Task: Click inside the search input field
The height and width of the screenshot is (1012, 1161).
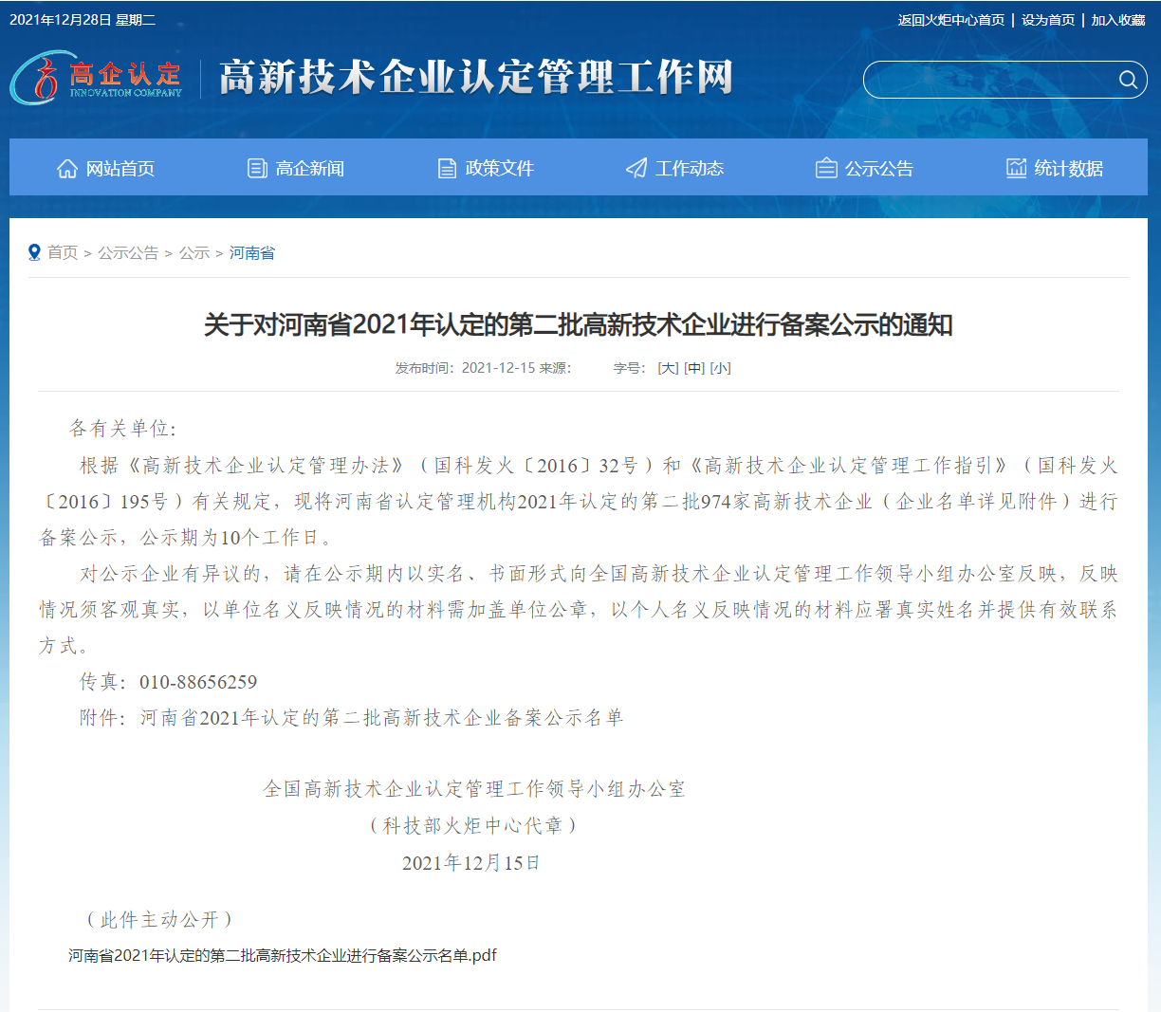Action: coord(986,80)
